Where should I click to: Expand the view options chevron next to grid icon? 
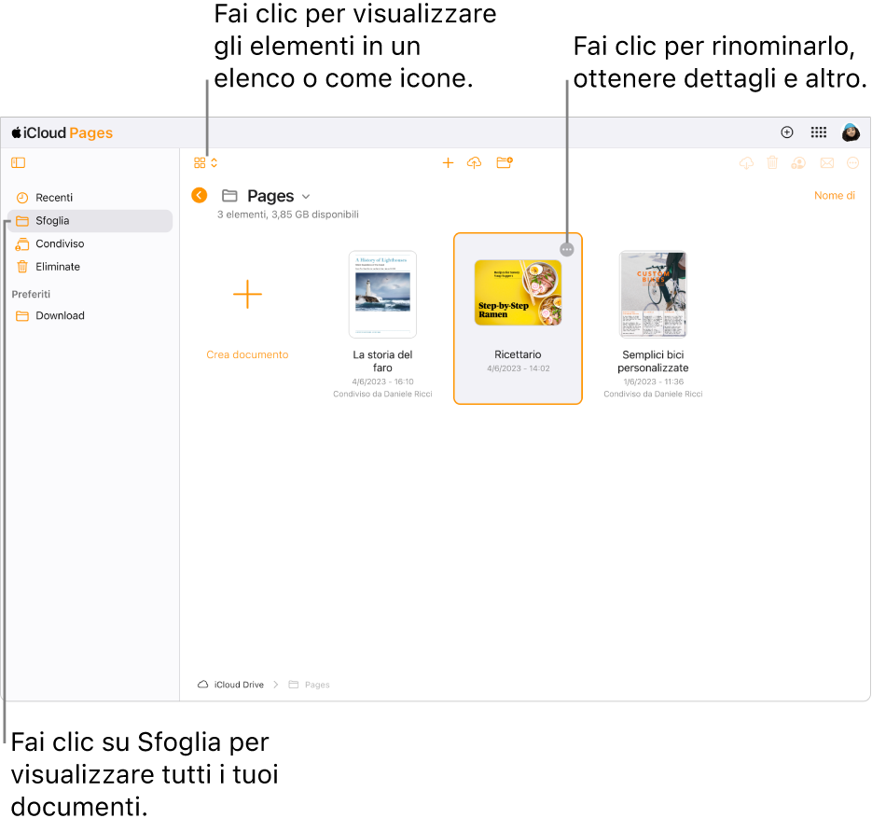pos(213,162)
